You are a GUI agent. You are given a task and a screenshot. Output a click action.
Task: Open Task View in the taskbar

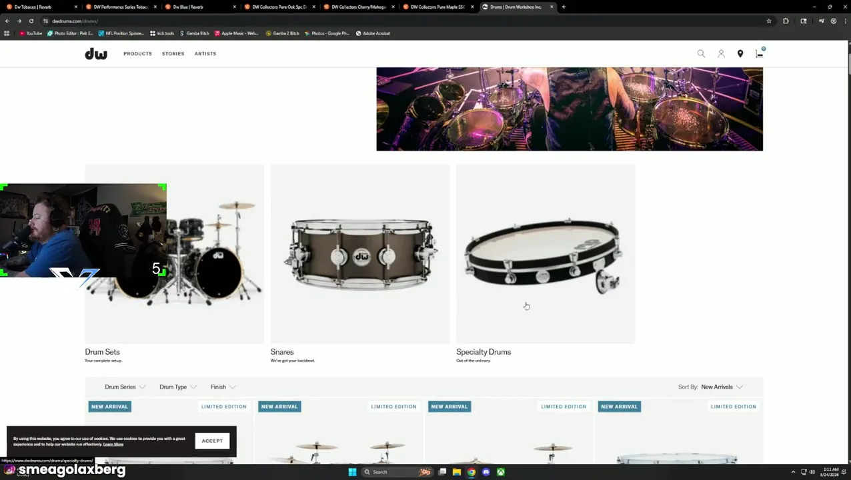[442, 472]
